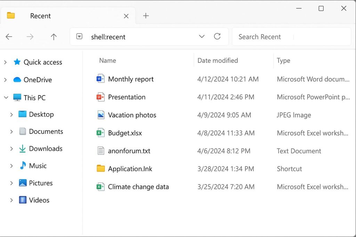Sort files by Date modified column
356x237 pixels.
(218, 60)
